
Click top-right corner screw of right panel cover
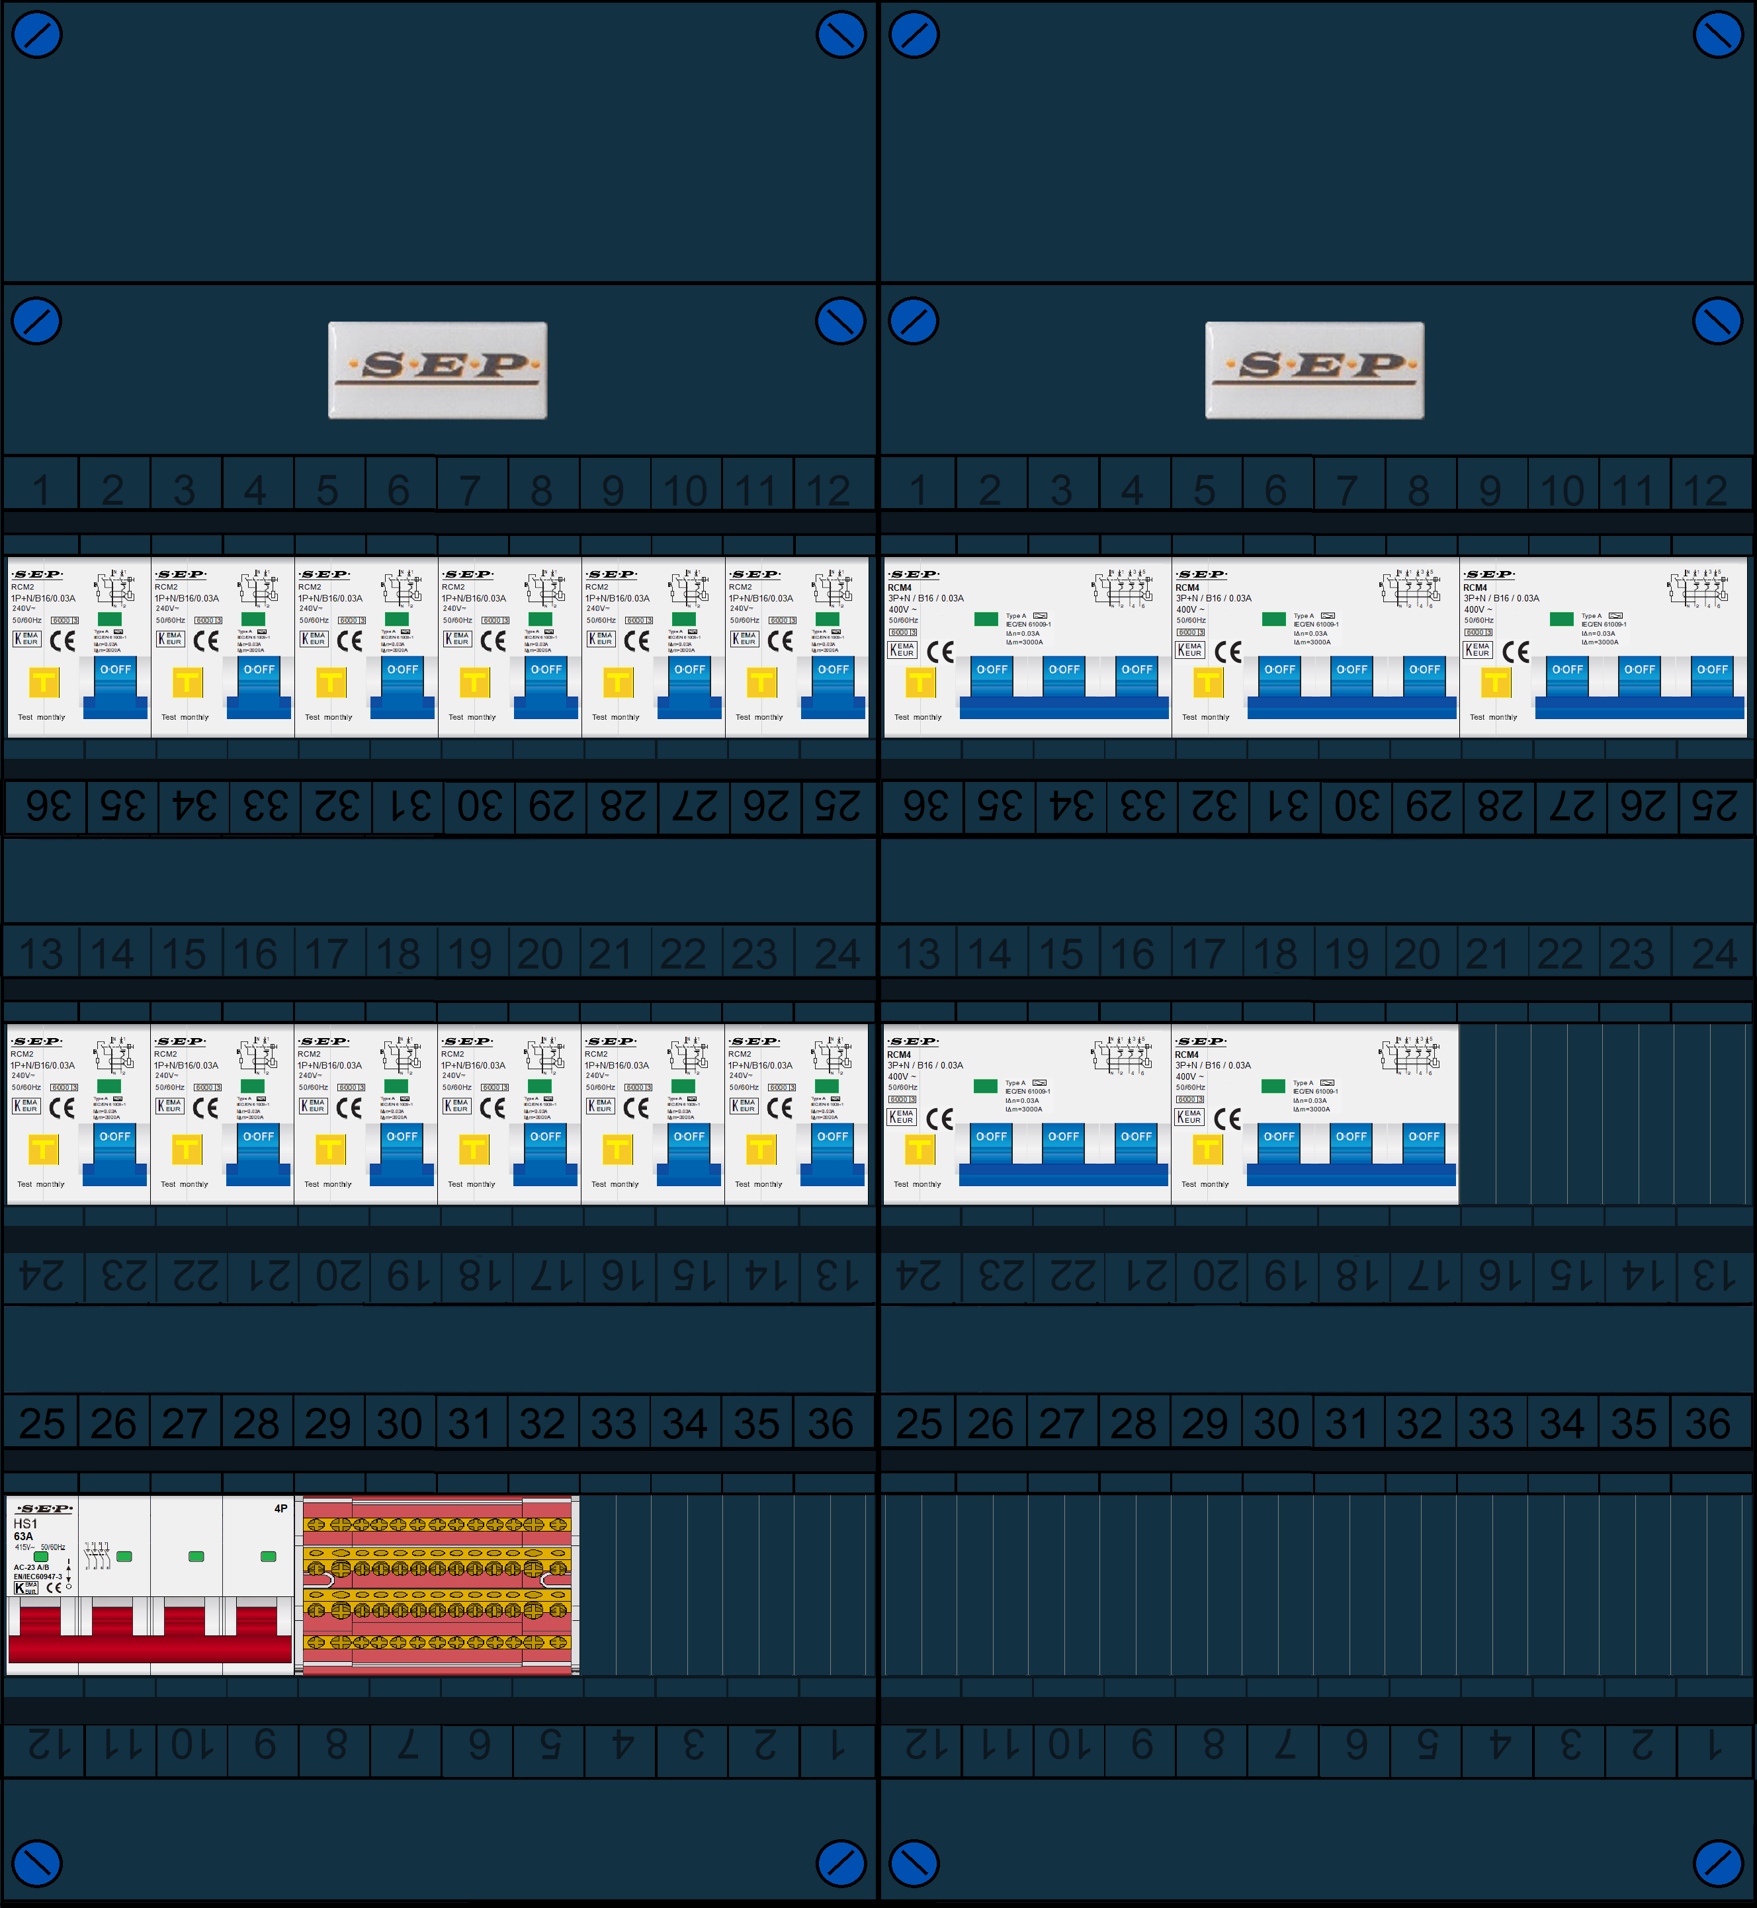1718,34
